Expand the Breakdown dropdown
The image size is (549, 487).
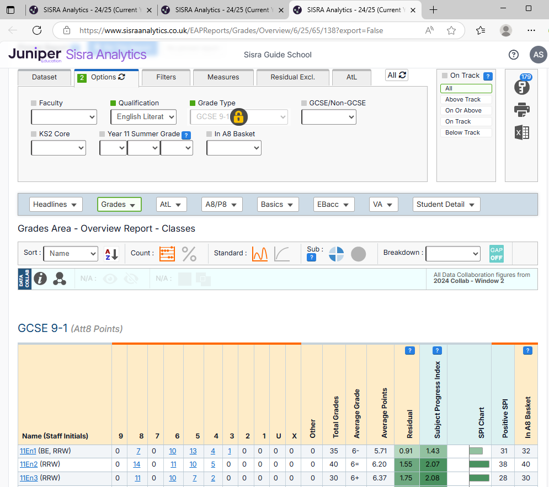tap(452, 254)
